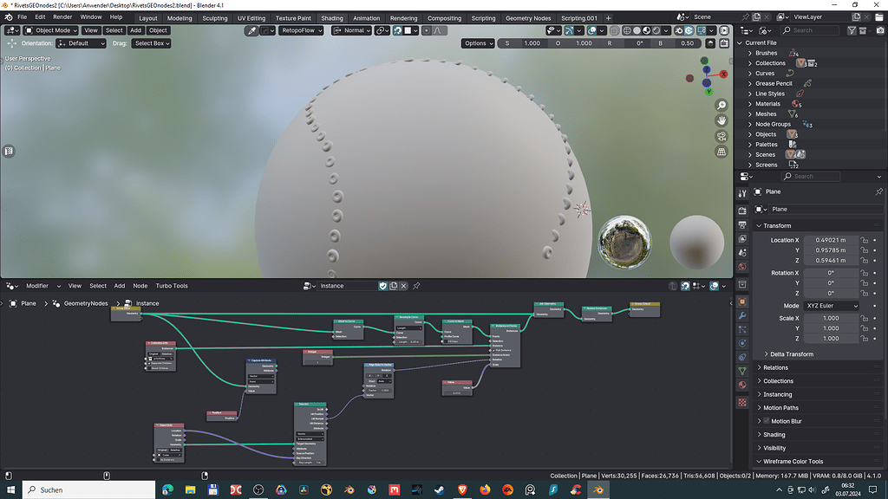Open the Drag Select Box dropdown
Image resolution: width=888 pixels, height=499 pixels.
coord(151,43)
